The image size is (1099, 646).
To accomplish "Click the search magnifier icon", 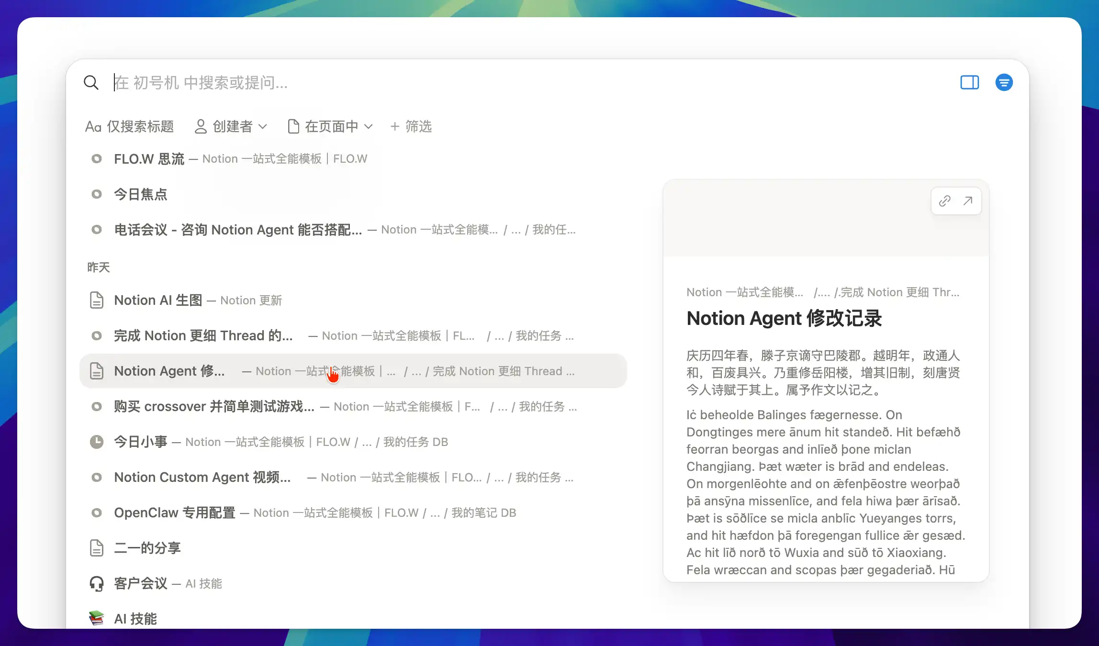I will point(91,83).
